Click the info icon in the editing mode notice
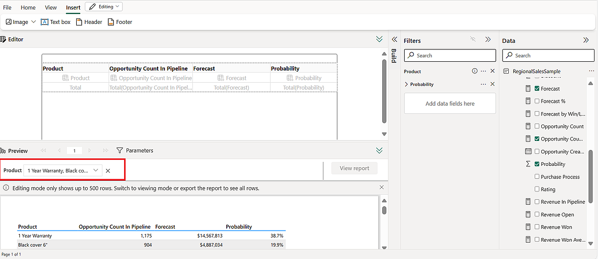This screenshot has height=259, width=598. [6, 188]
